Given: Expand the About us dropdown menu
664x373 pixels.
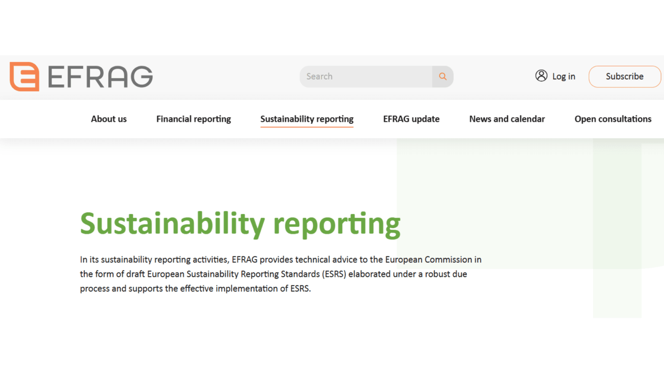Looking at the screenshot, I should [x=109, y=119].
